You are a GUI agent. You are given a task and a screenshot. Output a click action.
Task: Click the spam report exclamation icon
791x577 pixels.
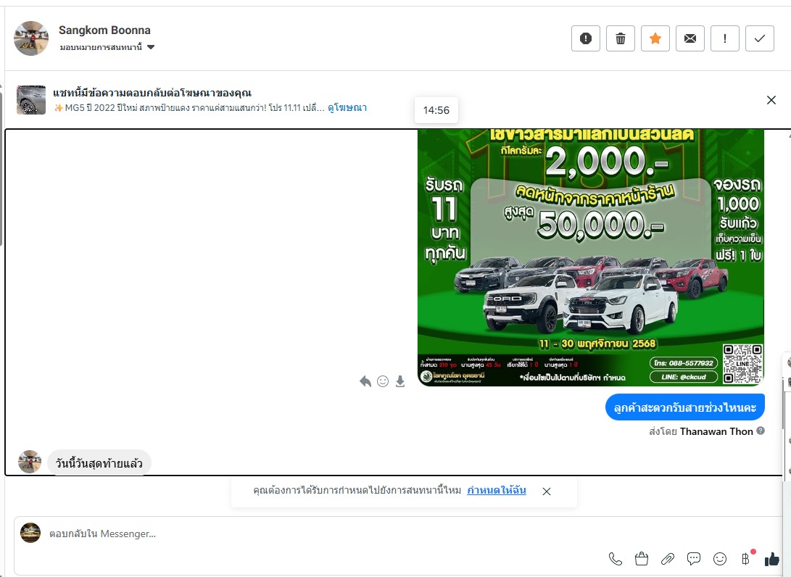click(586, 38)
